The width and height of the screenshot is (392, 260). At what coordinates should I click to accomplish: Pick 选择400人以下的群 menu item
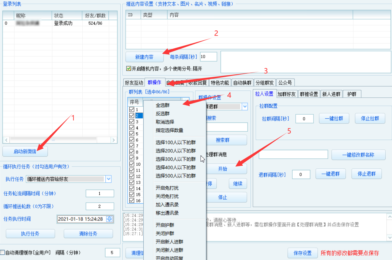[176, 167]
